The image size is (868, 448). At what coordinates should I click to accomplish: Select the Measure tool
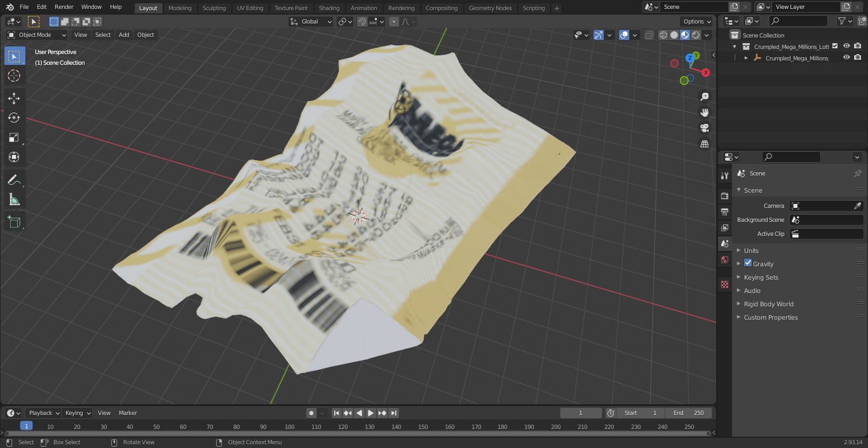[14, 200]
